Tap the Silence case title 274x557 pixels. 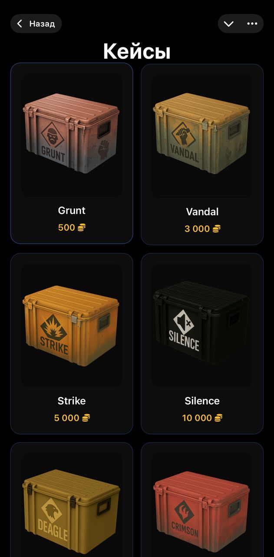[202, 401]
